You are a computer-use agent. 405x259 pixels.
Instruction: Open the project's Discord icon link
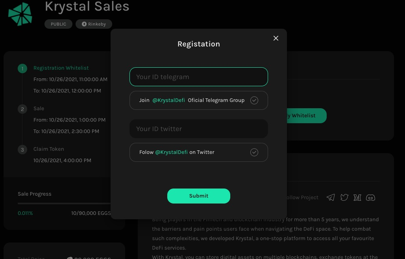370,198
